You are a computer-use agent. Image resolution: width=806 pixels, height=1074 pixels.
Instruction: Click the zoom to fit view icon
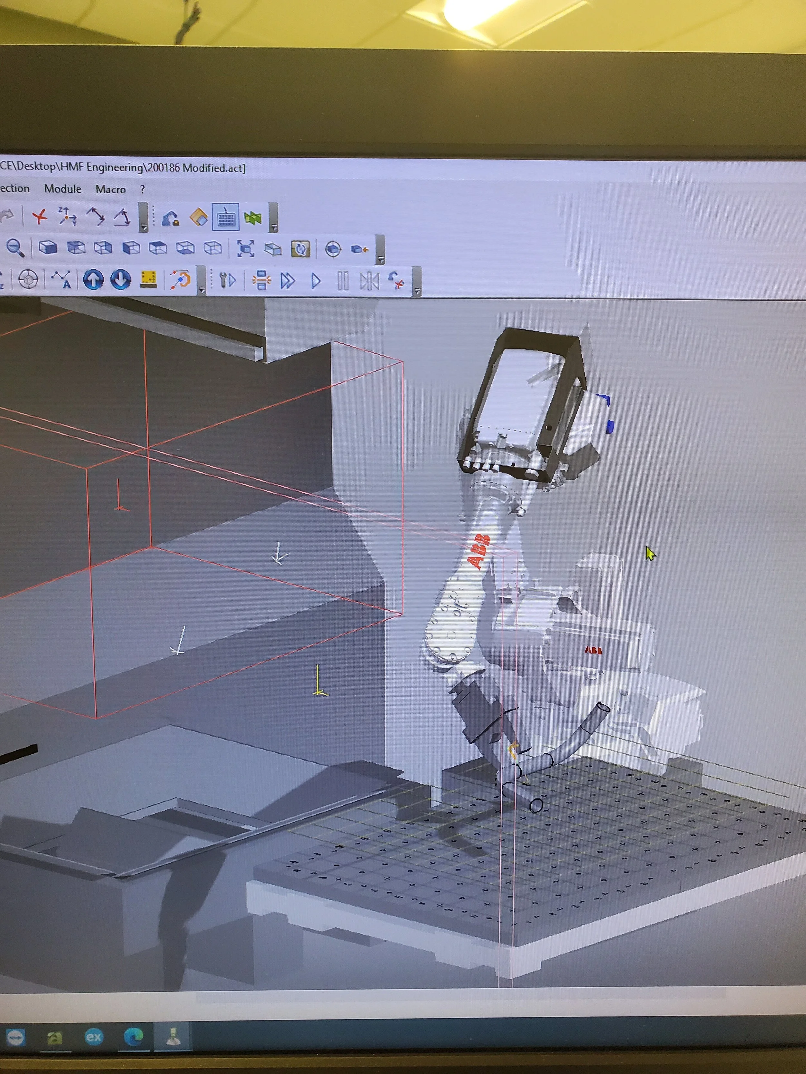[245, 249]
